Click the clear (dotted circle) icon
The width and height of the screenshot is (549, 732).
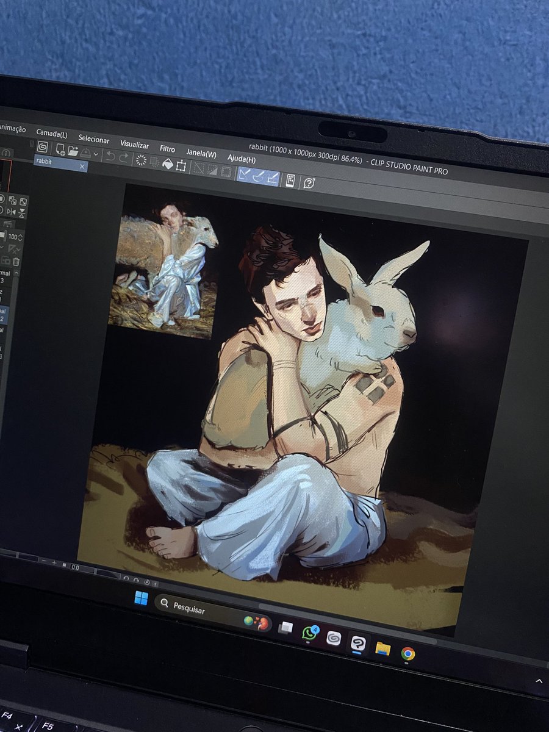(x=141, y=160)
